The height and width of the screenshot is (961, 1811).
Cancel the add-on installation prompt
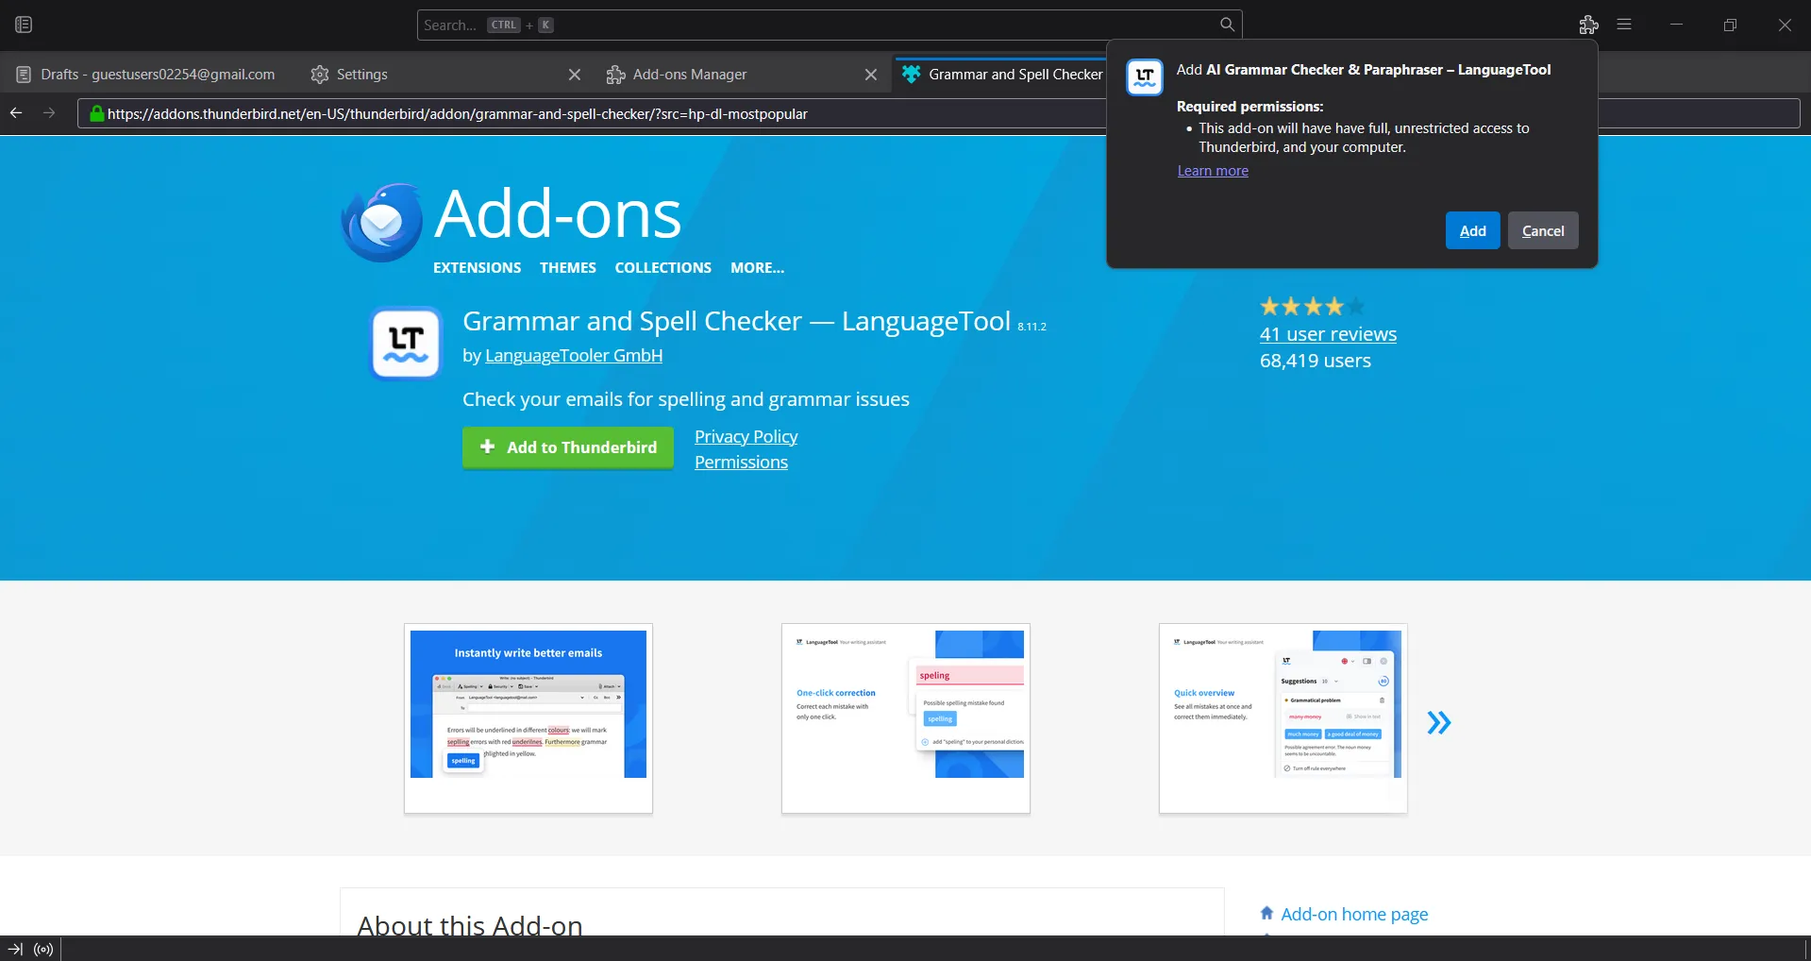click(1542, 231)
